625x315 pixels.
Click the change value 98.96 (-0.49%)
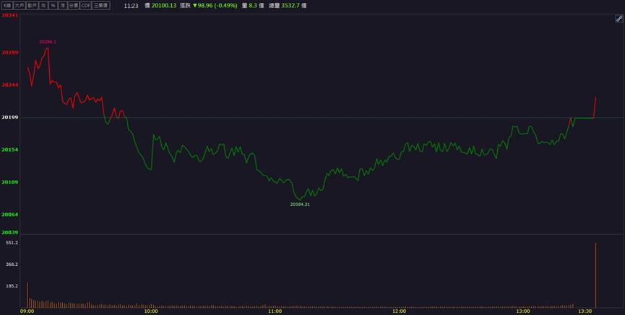point(217,6)
